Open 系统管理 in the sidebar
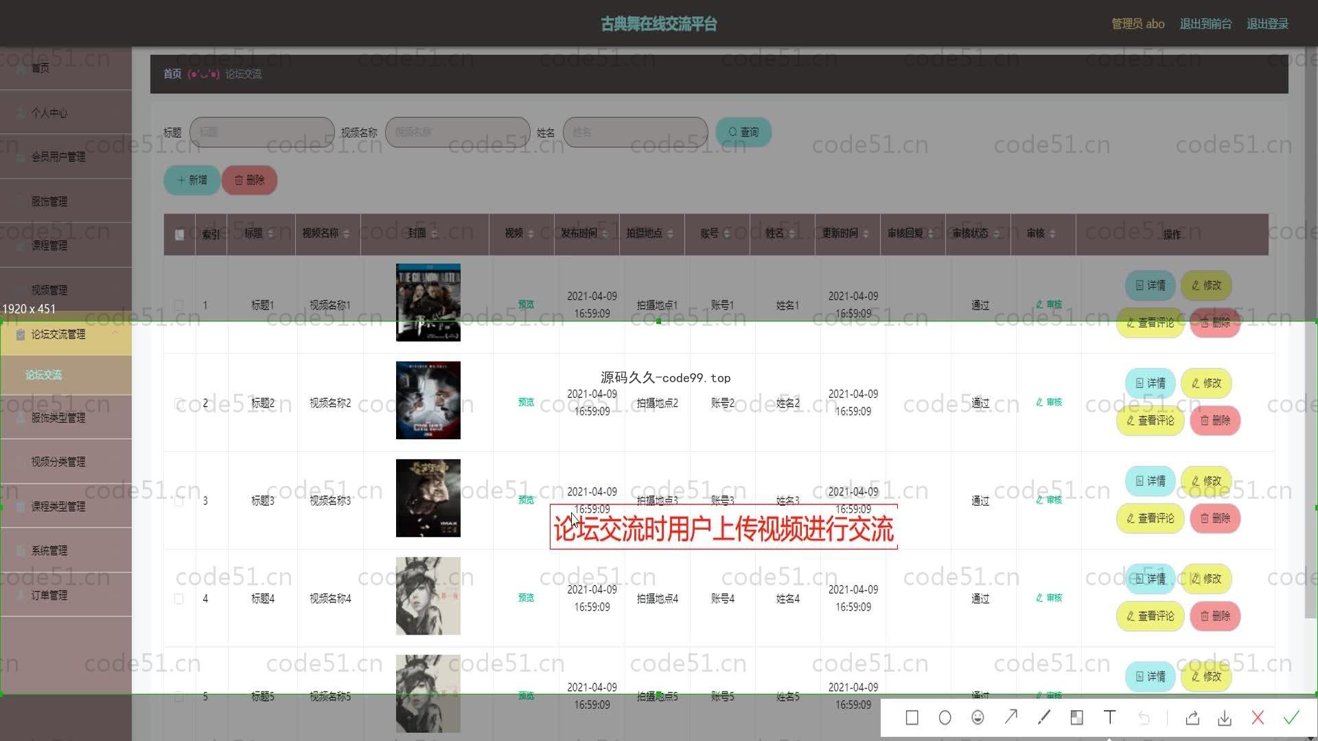The width and height of the screenshot is (1318, 741). (49, 550)
